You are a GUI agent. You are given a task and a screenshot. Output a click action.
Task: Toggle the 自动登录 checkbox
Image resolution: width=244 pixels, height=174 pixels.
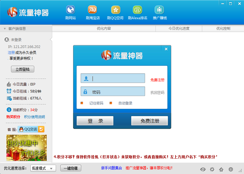[x=111, y=103]
